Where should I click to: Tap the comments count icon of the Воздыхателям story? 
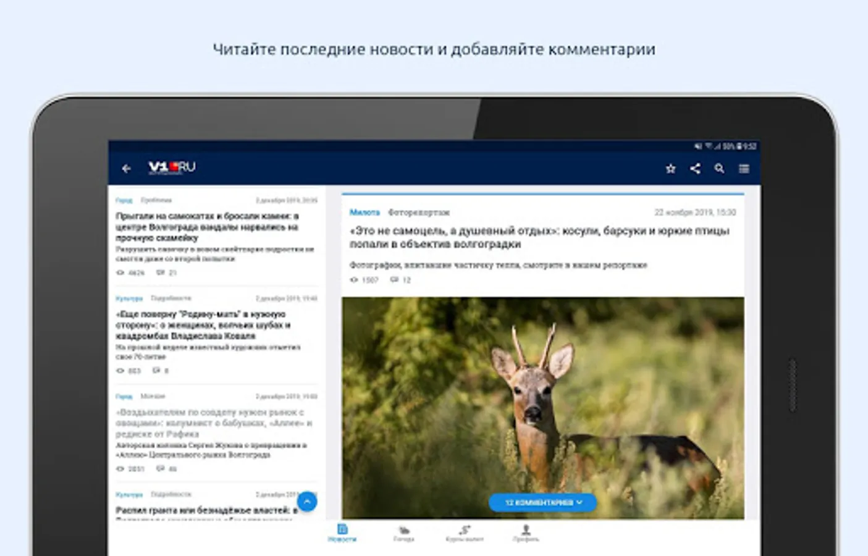pos(161,469)
